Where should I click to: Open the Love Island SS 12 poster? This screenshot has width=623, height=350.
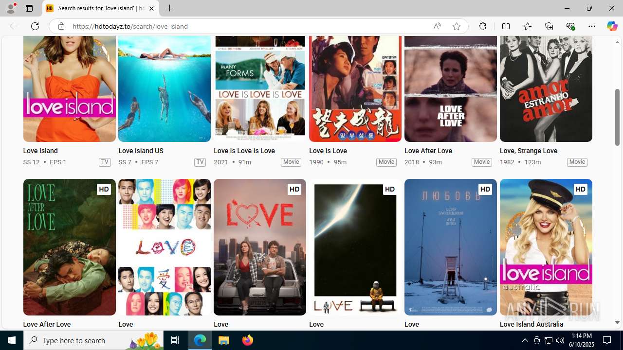tap(69, 88)
